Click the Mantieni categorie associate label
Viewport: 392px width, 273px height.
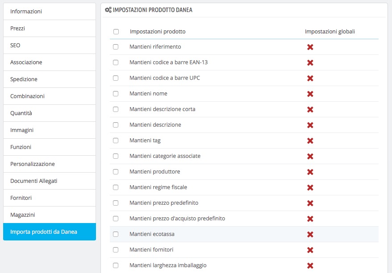pyautogui.click(x=165, y=156)
